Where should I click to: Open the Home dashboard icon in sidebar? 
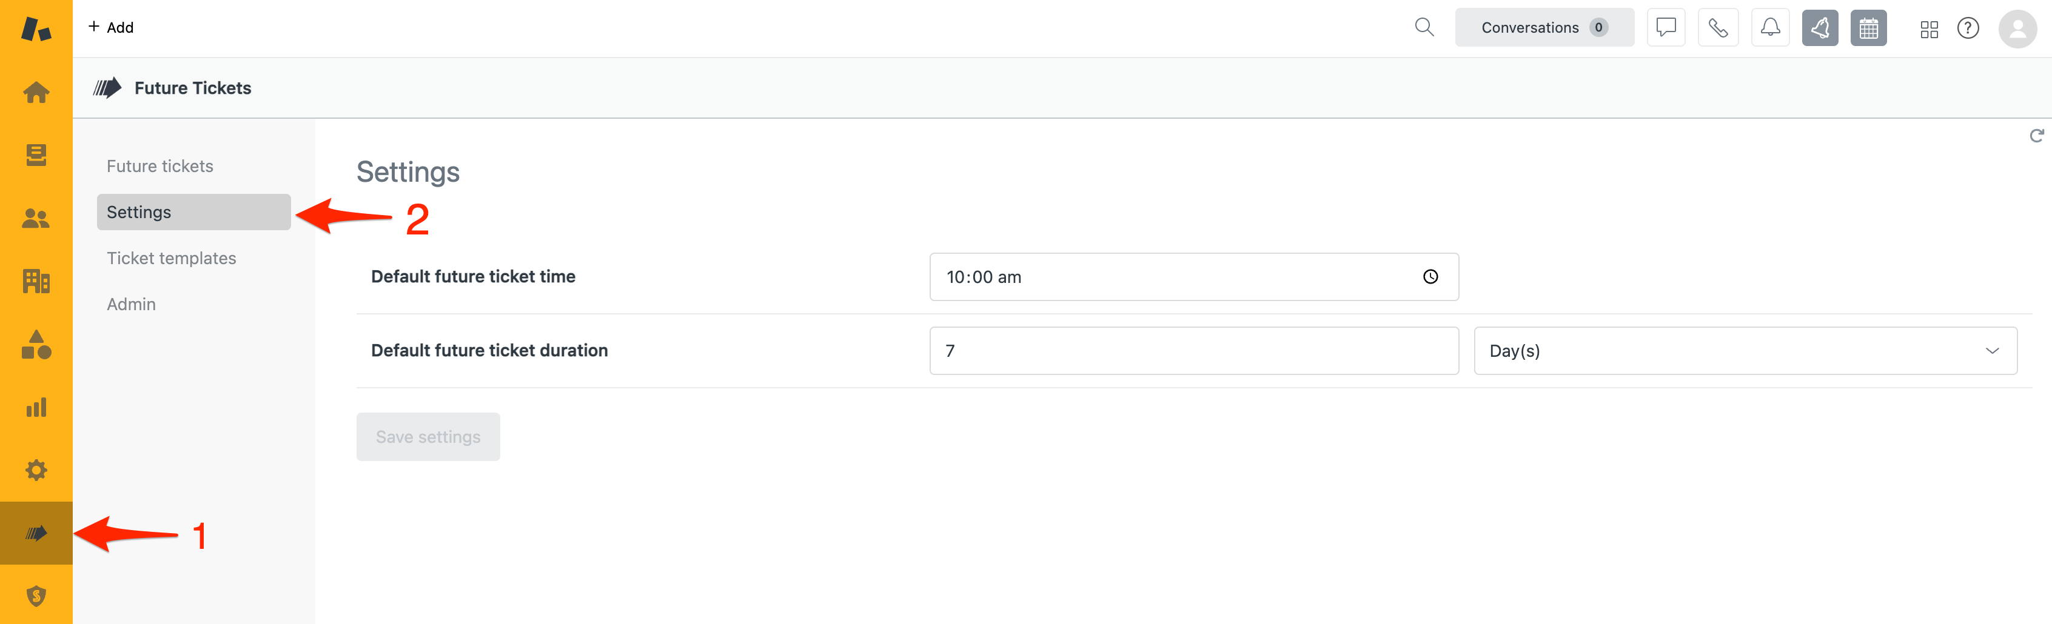click(x=36, y=92)
